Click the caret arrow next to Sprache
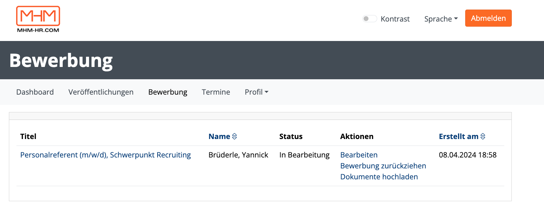The height and width of the screenshot is (207, 544). (456, 19)
